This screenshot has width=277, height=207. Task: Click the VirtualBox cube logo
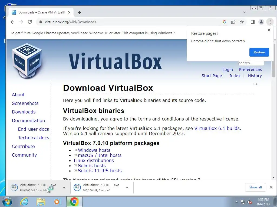point(27,61)
